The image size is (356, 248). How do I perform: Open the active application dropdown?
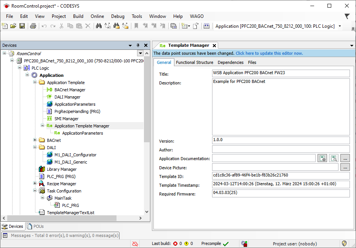pyautogui.click(x=340, y=26)
